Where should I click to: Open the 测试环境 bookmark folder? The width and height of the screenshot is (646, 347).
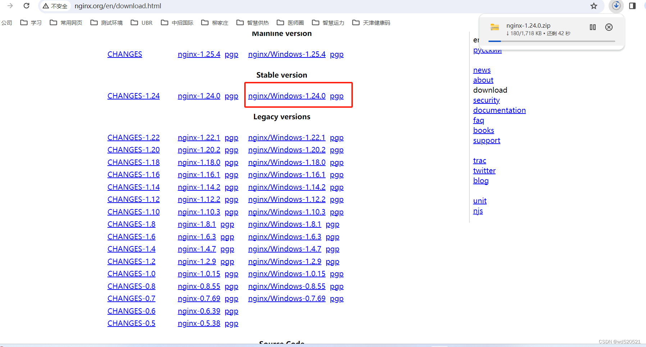pyautogui.click(x=106, y=23)
